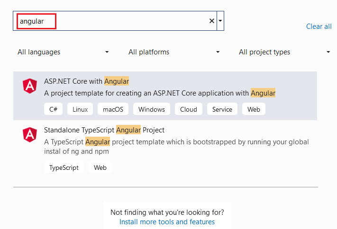Open Install more tools and features link
337x229 pixels.
[x=167, y=221]
